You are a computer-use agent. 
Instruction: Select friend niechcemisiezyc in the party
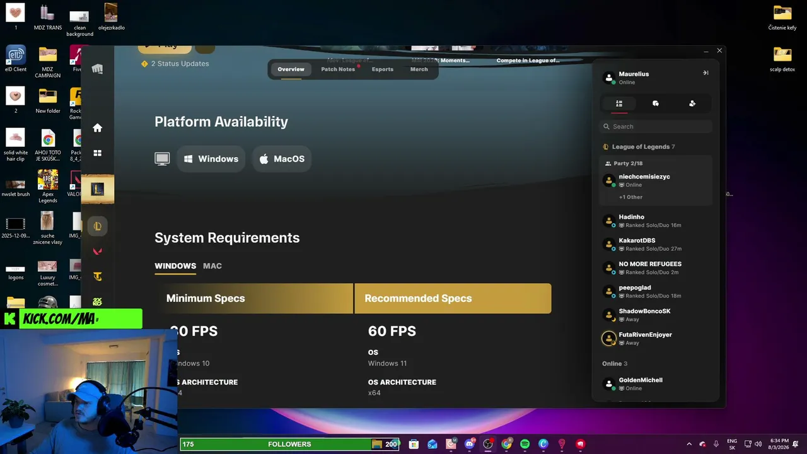click(656, 180)
